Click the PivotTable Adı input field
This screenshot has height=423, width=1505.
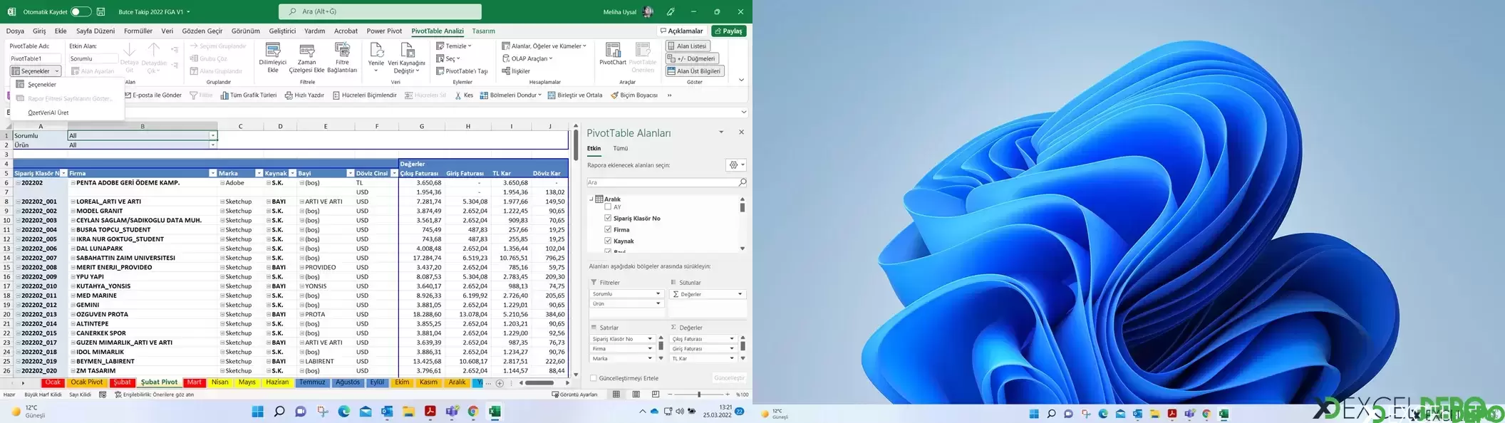35,58
